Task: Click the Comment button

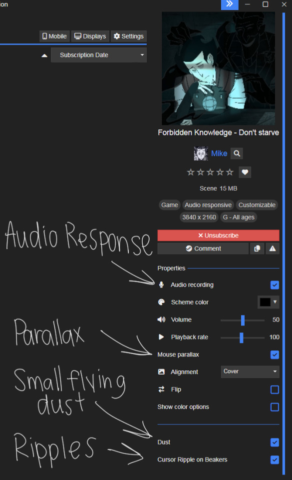Action: tap(203, 248)
